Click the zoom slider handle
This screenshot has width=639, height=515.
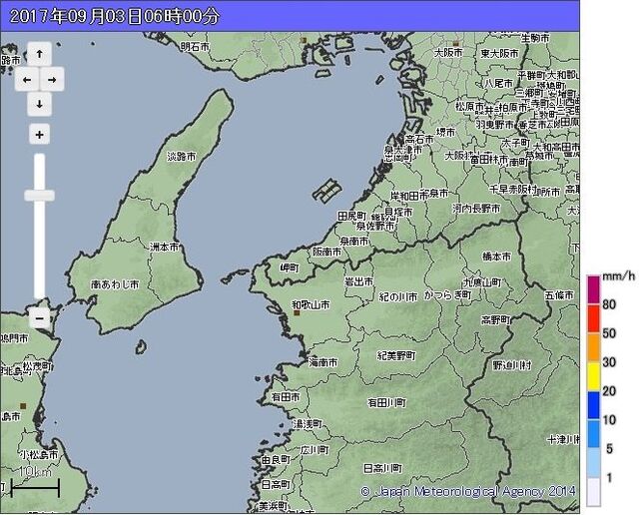point(39,196)
